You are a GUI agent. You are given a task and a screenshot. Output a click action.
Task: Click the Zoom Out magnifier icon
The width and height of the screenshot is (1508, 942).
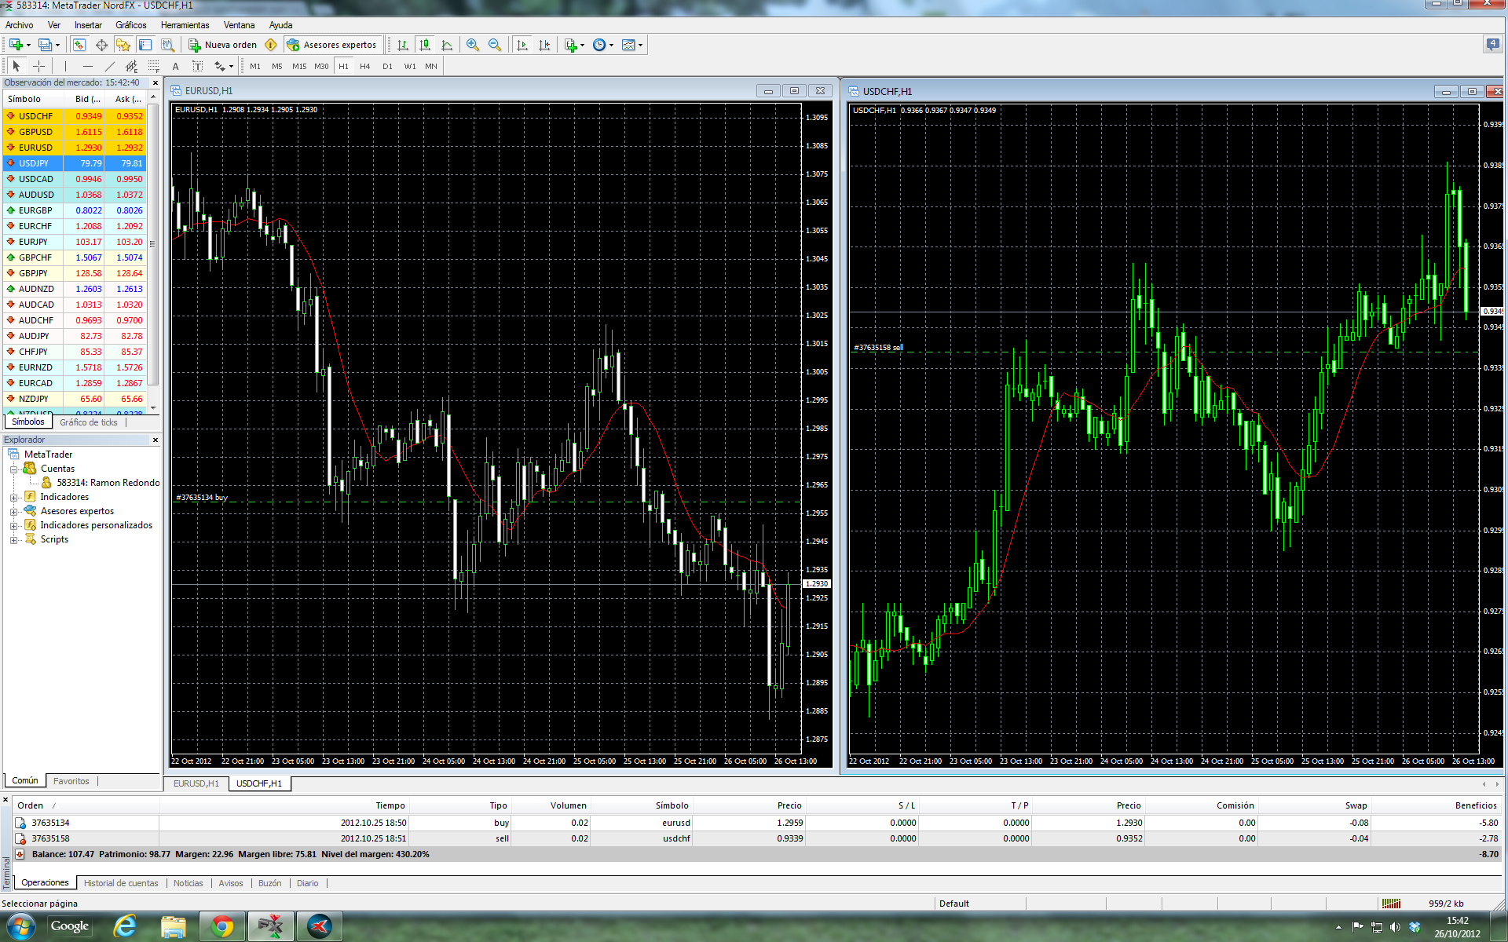coord(495,45)
